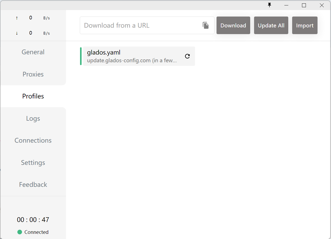Click the green Connected status indicator
Image resolution: width=331 pixels, height=239 pixels.
(x=20, y=232)
